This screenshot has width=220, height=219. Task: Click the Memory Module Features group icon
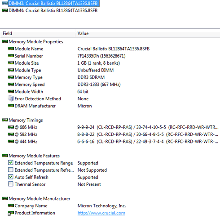[x=5, y=156]
